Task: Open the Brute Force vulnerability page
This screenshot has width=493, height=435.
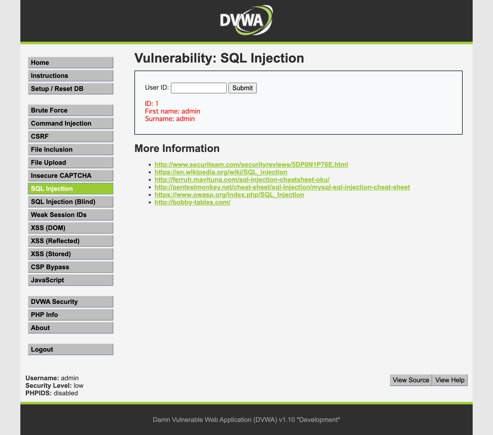Action: [71, 110]
